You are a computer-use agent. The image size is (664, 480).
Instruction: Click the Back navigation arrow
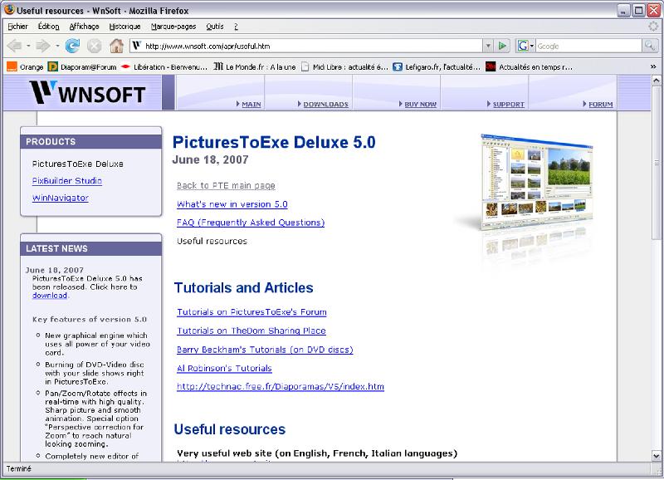14,46
